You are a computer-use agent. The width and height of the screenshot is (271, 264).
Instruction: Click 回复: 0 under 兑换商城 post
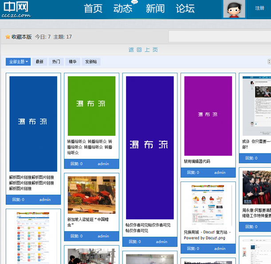pos(193,248)
